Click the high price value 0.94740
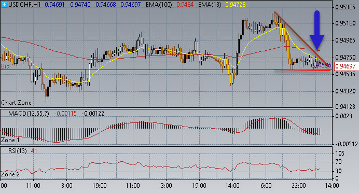The image size is (359, 194). click(x=80, y=5)
